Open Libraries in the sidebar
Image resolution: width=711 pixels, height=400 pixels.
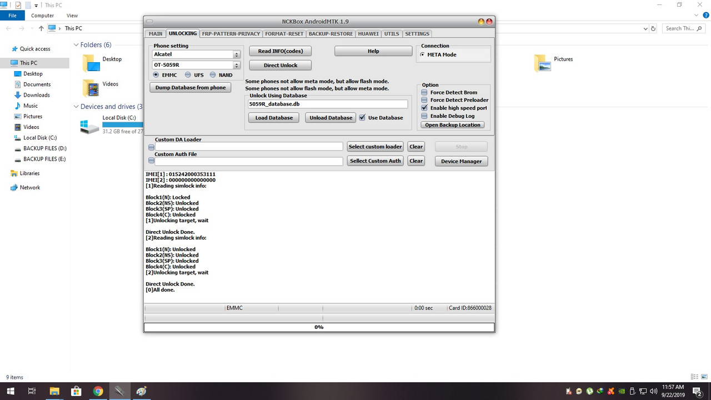coord(29,173)
